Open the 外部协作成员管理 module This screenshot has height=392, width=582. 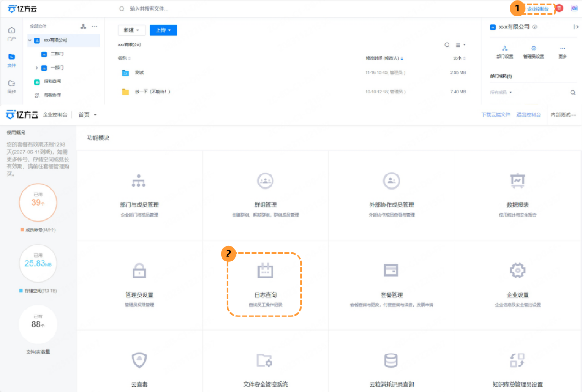point(391,196)
